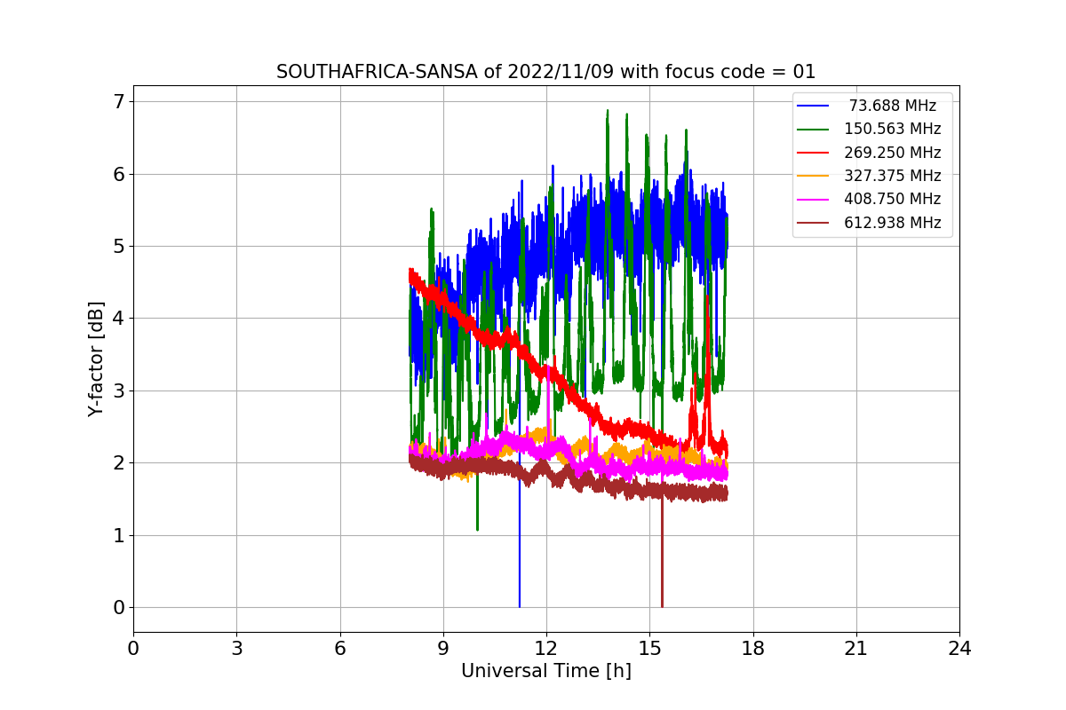The image size is (1066, 710).
Task: Click the x-axis tick label 0
Action: pyautogui.click(x=133, y=648)
